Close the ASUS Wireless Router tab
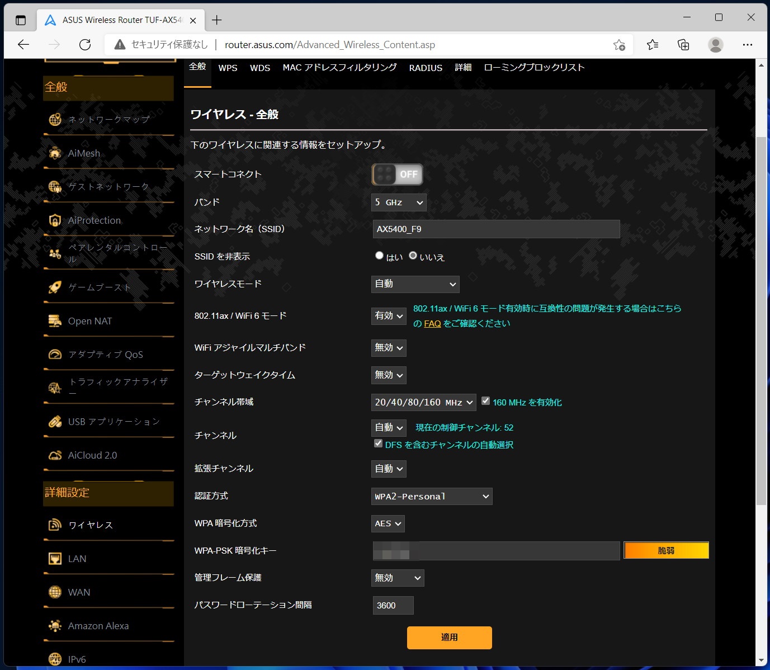Image resolution: width=770 pixels, height=670 pixels. point(193,20)
